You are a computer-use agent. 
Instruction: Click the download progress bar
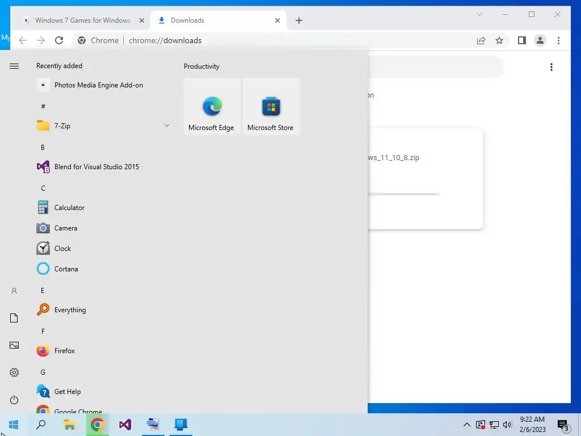click(x=404, y=194)
